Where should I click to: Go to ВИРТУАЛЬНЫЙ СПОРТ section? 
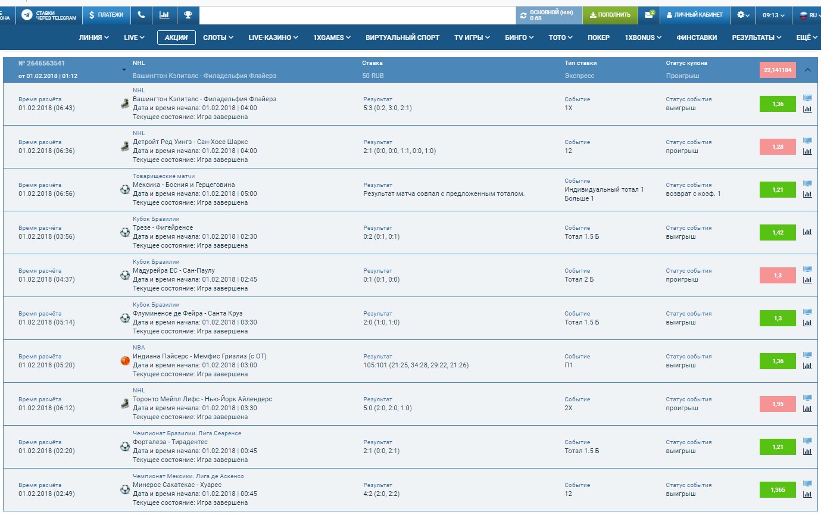tap(402, 38)
